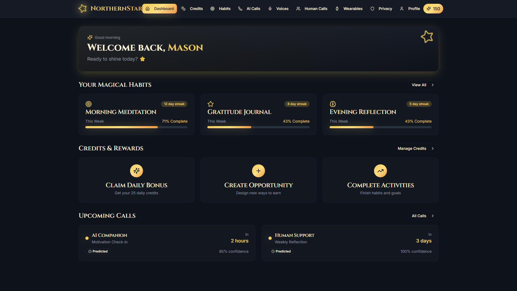Screen dimensions: 517x291
Task: Click the star icon on Gratitude Journal
Action: point(211,104)
